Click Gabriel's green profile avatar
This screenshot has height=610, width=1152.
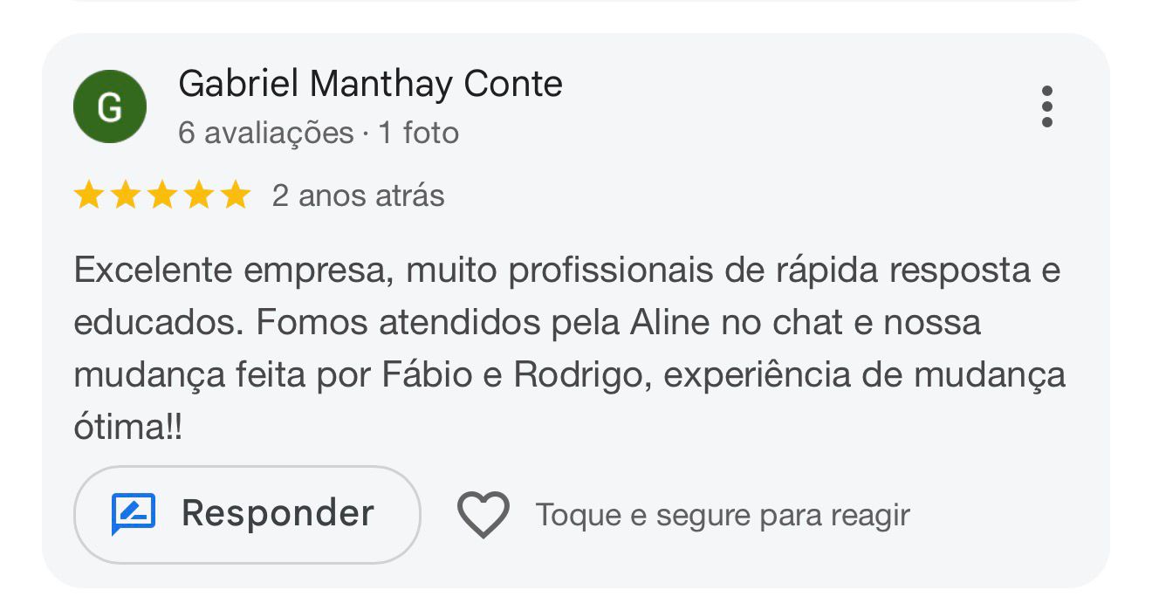pos(110,106)
